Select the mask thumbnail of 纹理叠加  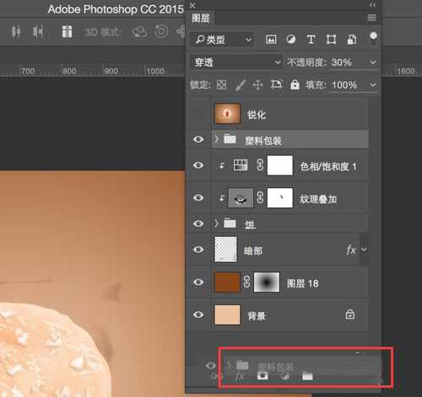(x=280, y=198)
